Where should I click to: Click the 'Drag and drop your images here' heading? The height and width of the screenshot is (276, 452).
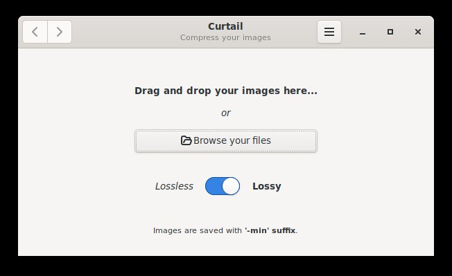point(226,91)
